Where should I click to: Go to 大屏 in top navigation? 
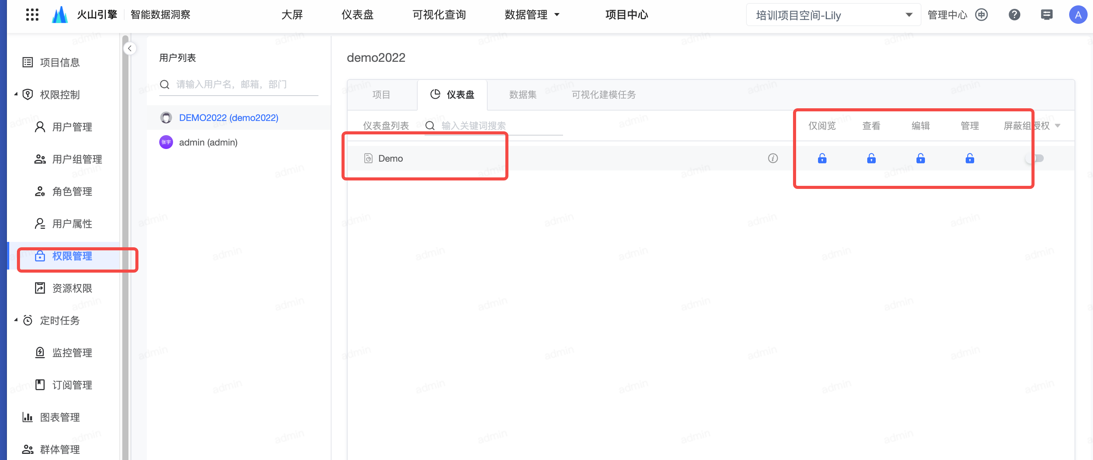tap(292, 15)
